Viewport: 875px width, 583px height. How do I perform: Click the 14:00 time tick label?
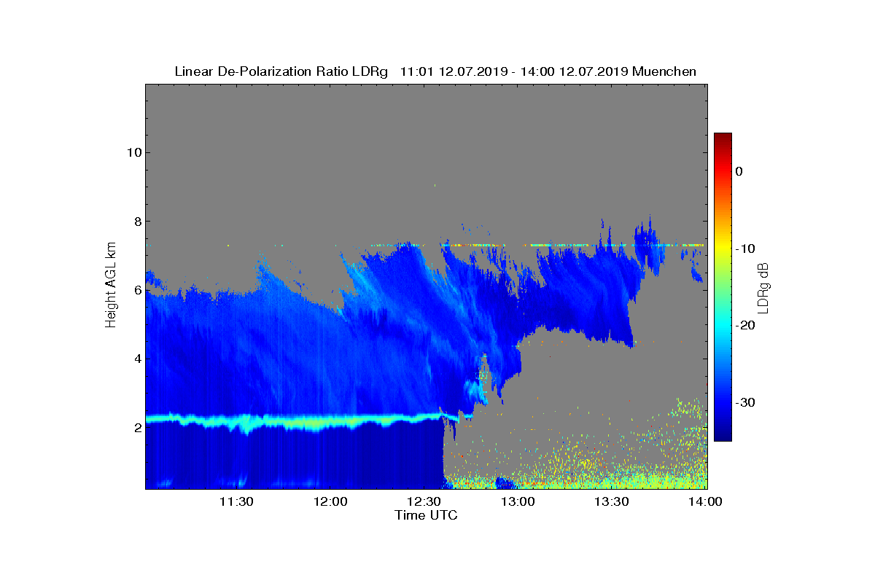(704, 501)
